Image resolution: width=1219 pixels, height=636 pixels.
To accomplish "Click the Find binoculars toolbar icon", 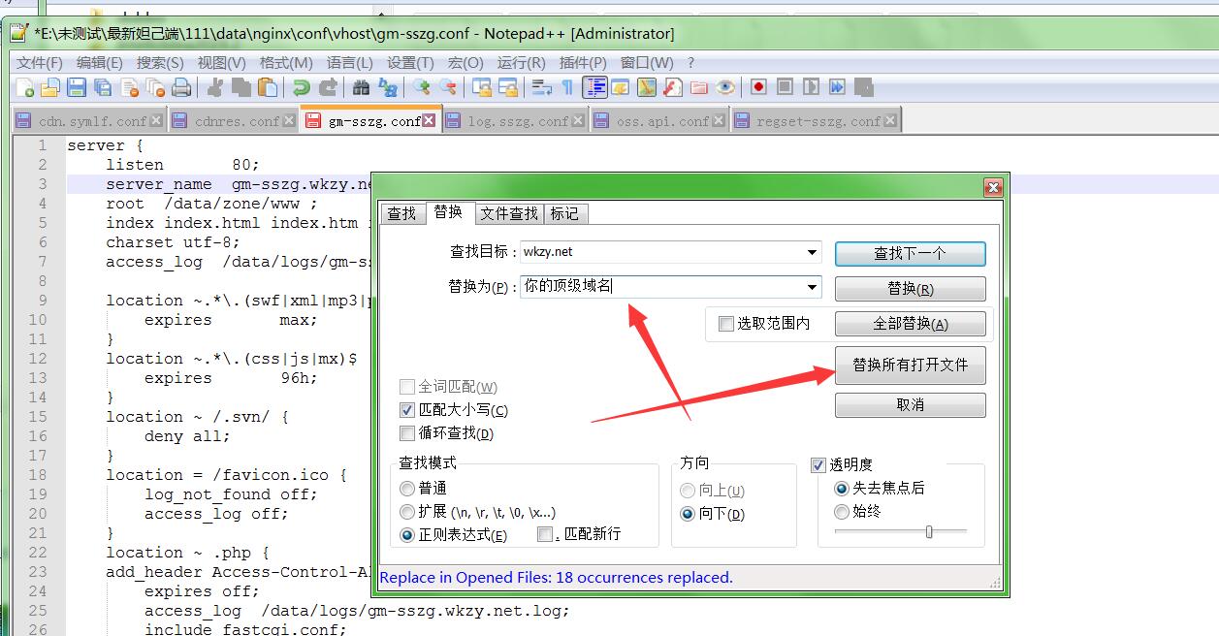I will (361, 88).
